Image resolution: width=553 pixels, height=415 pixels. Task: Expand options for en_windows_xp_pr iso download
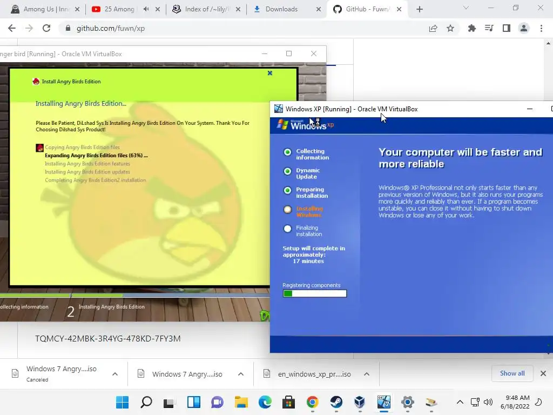(x=367, y=374)
